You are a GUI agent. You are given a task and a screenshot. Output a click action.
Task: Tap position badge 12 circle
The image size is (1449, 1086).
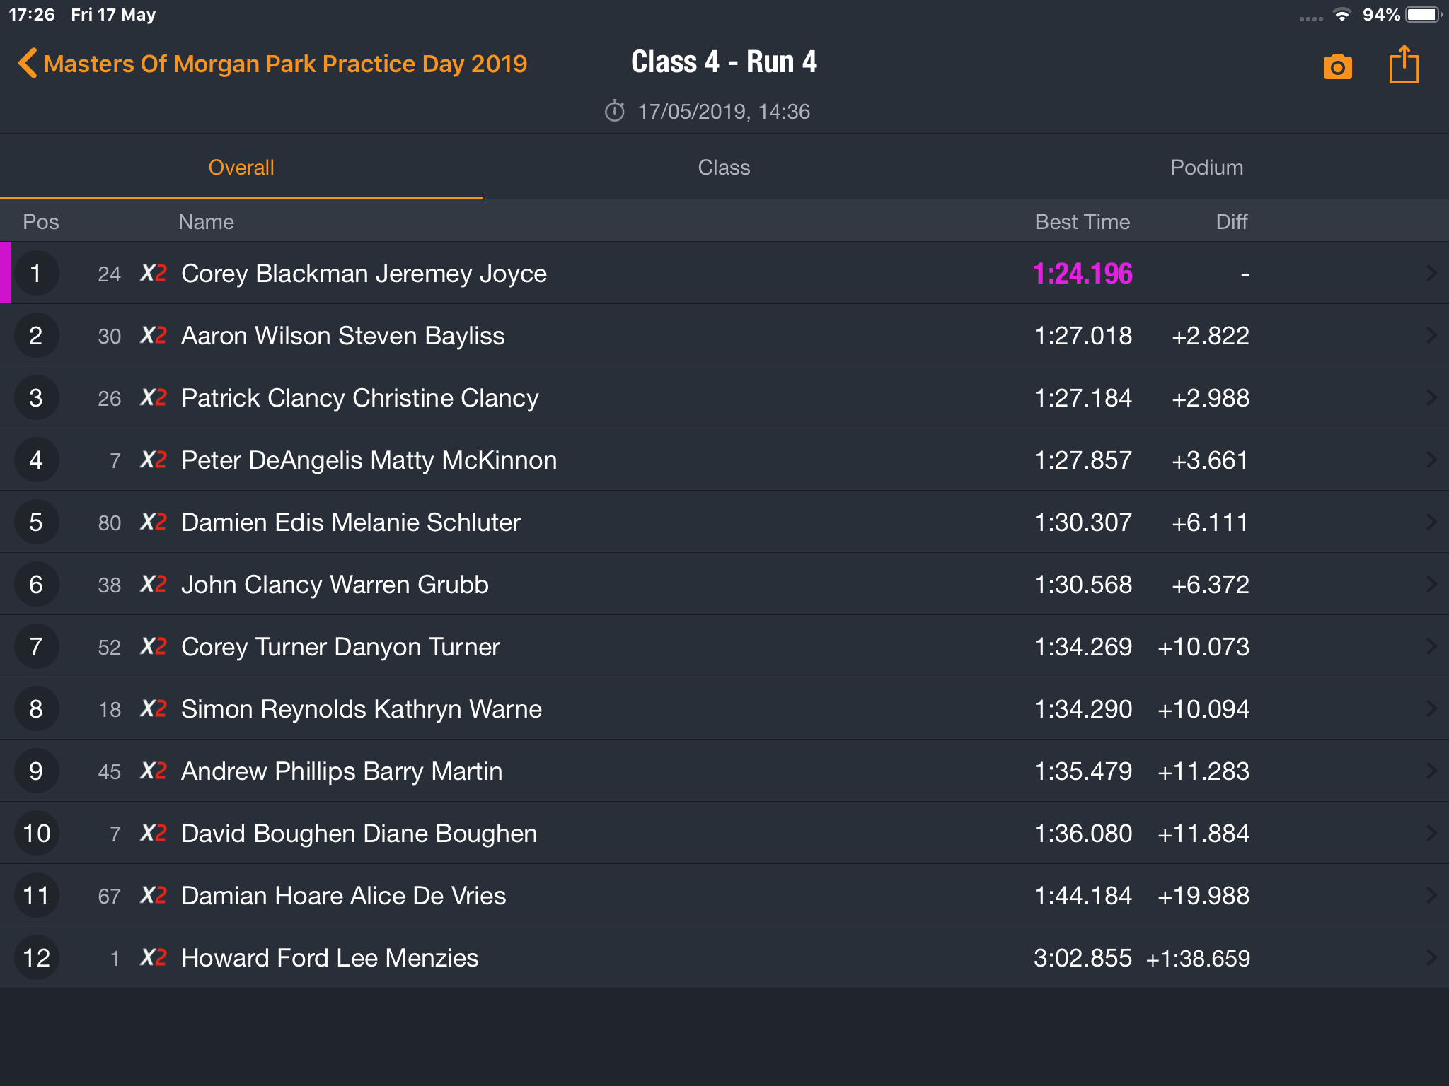pos(36,957)
